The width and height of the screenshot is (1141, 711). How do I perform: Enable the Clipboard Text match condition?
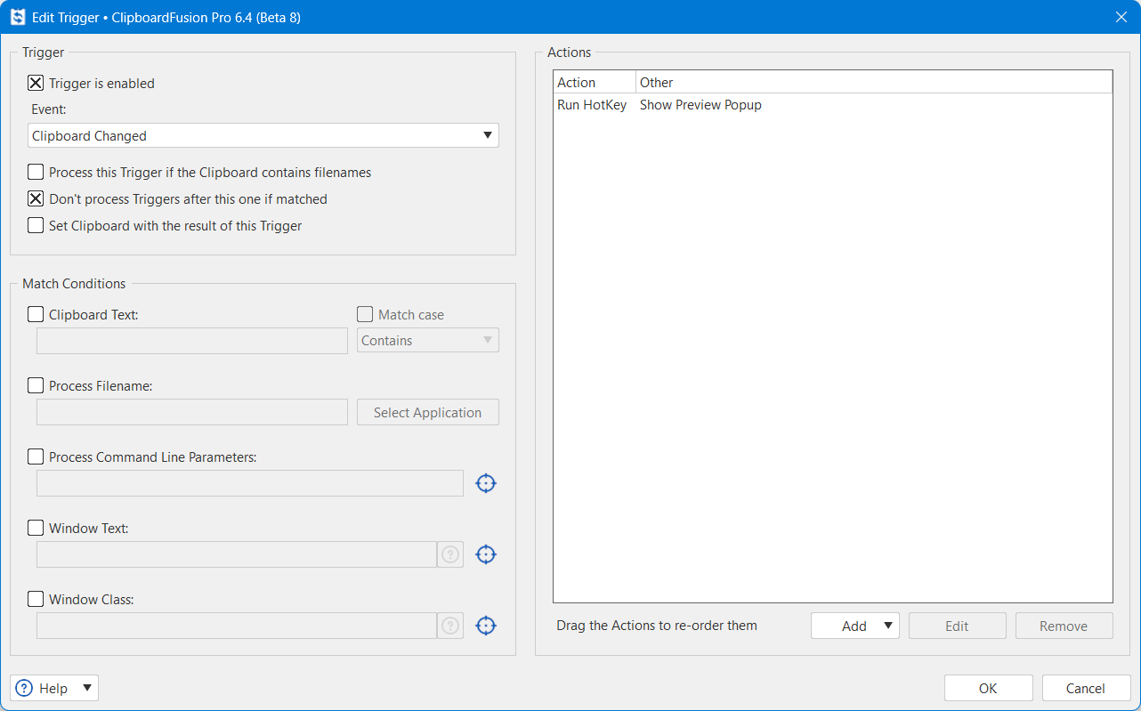click(x=36, y=314)
